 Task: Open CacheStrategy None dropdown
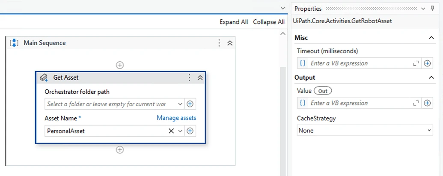[x=365, y=131]
